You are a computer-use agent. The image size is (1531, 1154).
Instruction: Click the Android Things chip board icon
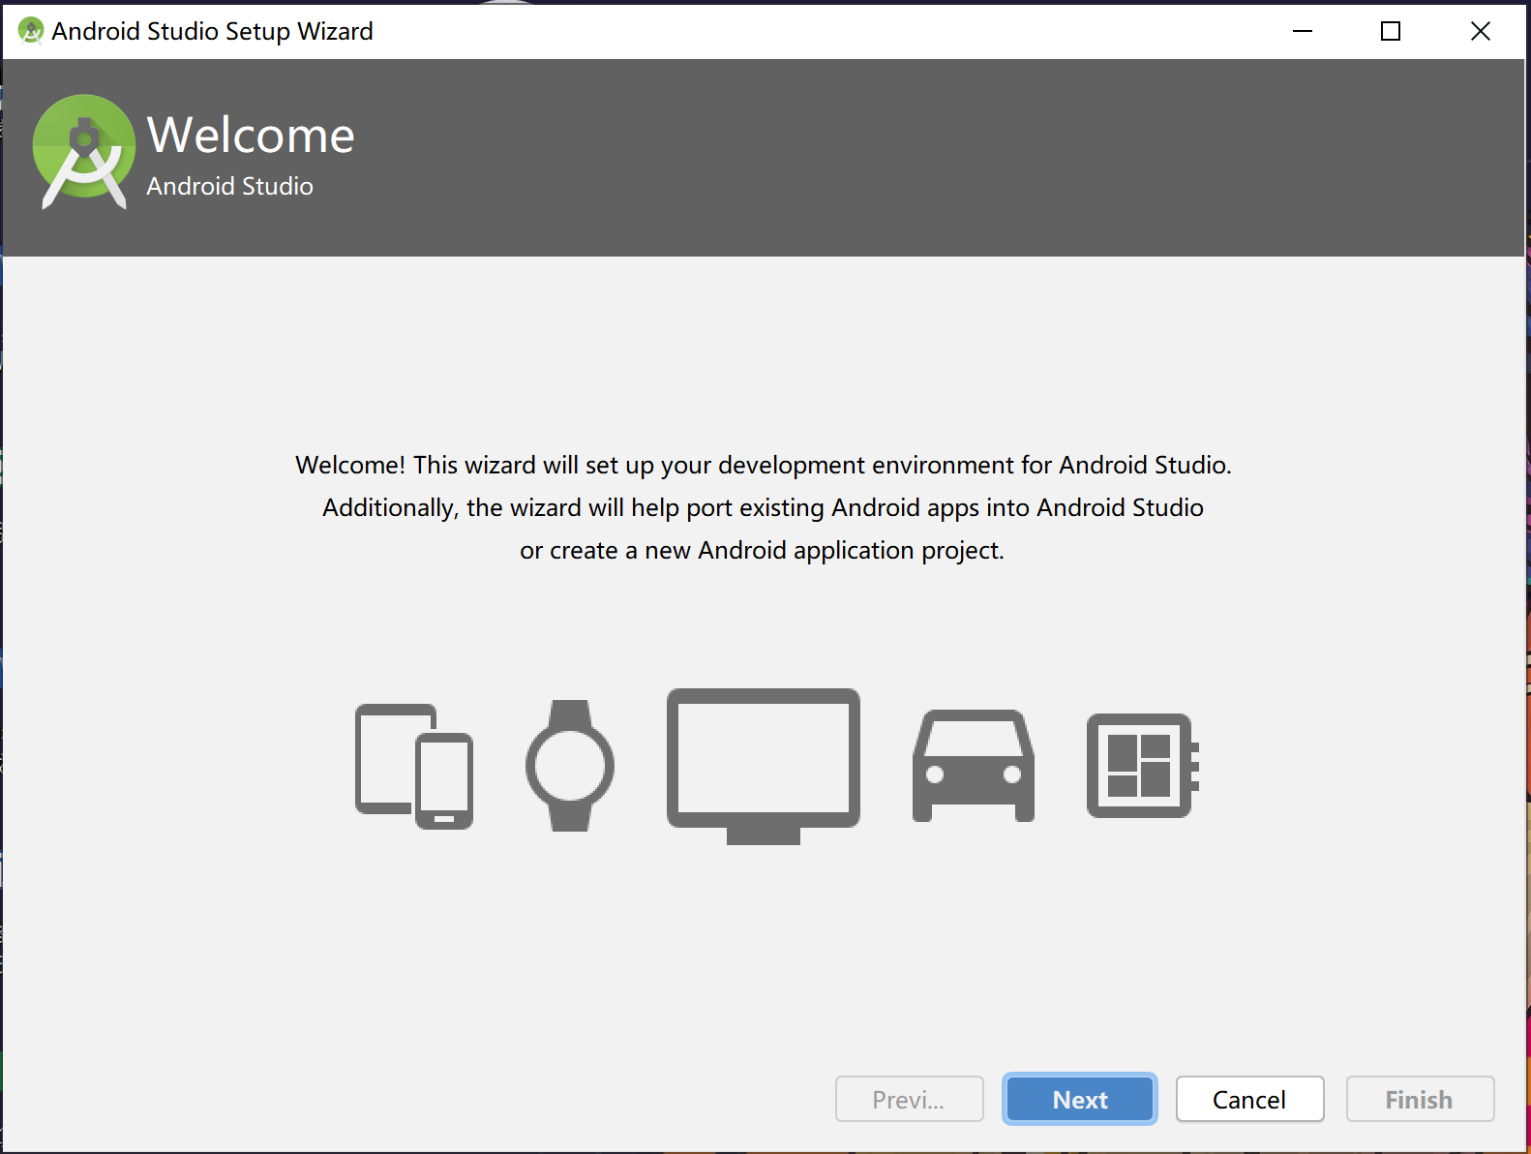click(x=1143, y=766)
